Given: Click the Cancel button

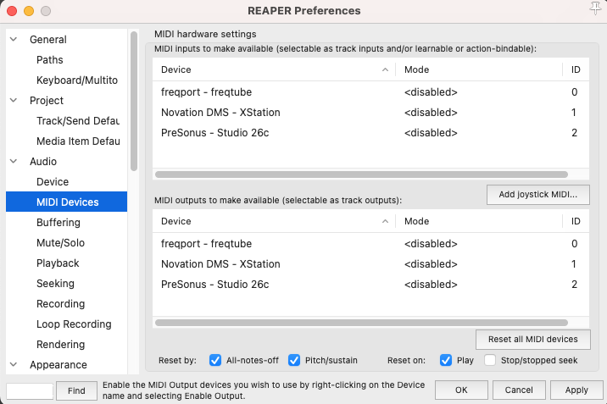Looking at the screenshot, I should pos(519,390).
